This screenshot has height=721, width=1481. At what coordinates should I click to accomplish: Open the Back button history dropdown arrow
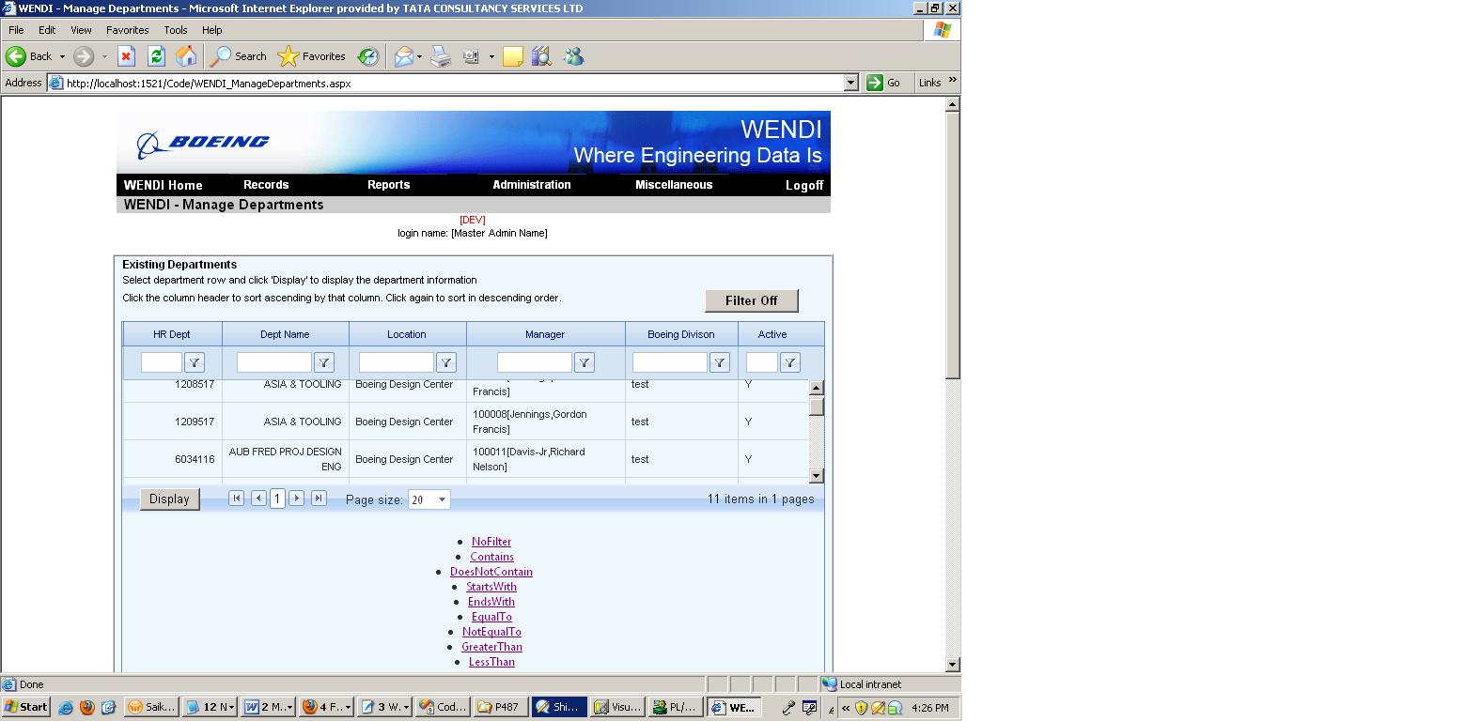pyautogui.click(x=62, y=56)
